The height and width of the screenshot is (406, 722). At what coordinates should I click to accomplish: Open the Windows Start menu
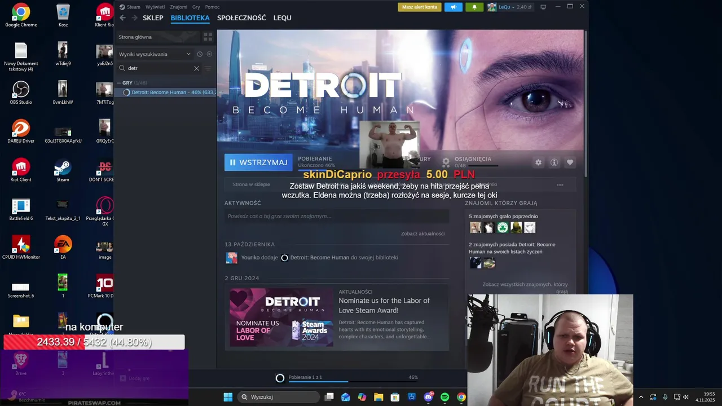[x=228, y=397]
